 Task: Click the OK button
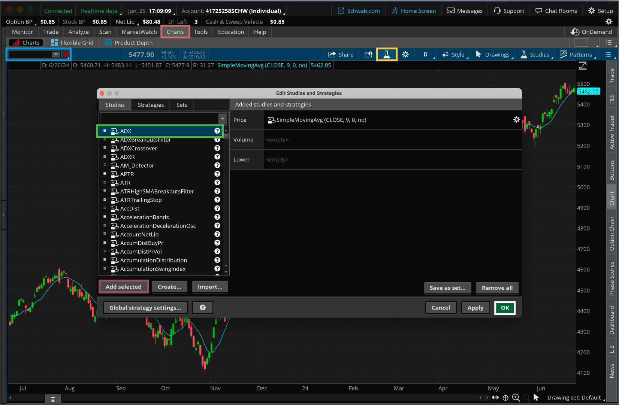pos(505,308)
